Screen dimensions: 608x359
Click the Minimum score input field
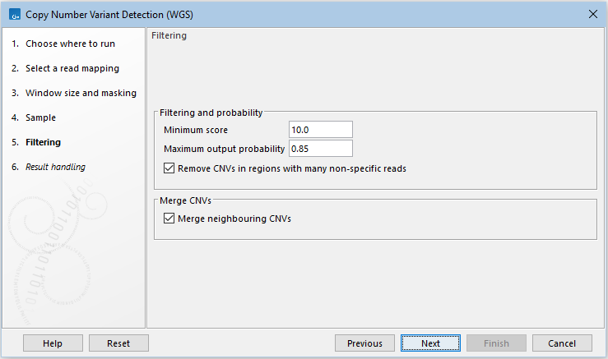(x=320, y=130)
